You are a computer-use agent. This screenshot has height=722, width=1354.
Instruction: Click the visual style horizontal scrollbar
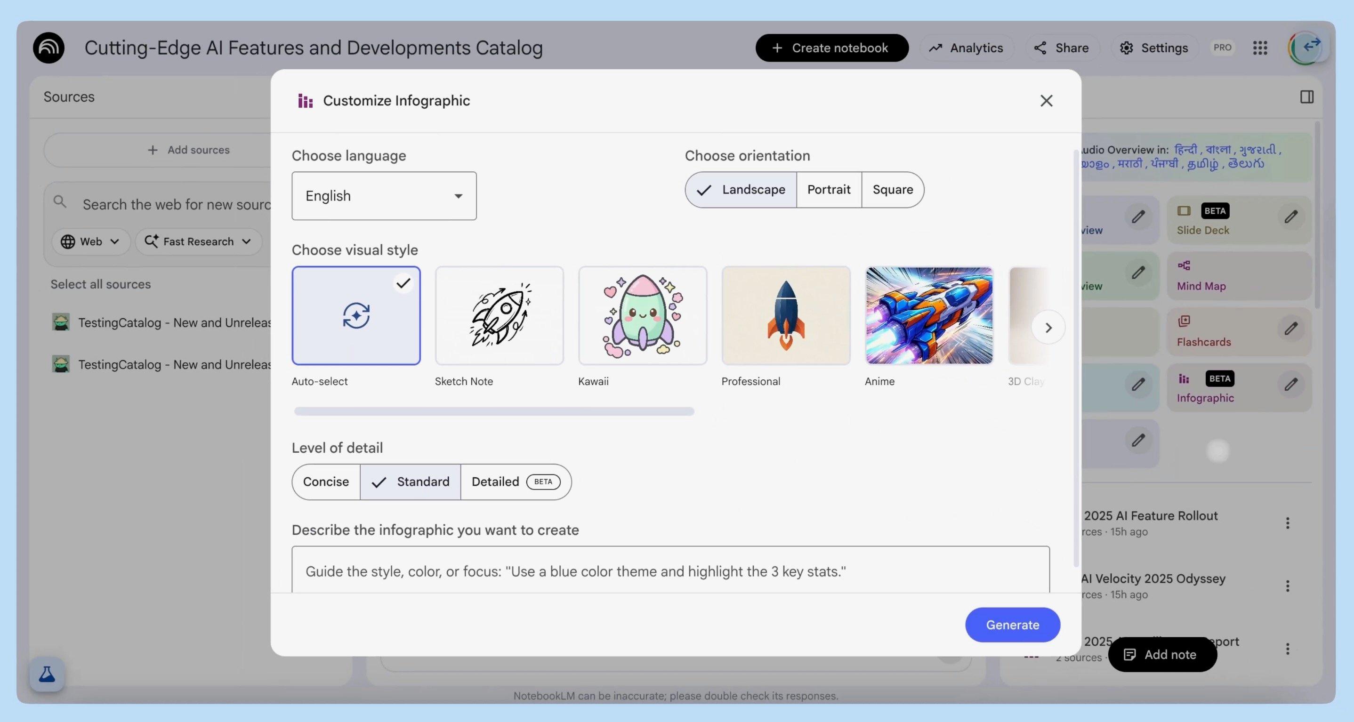click(494, 411)
